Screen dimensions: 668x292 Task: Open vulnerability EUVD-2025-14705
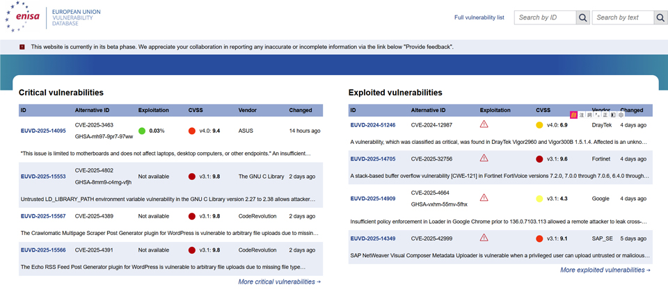click(373, 159)
